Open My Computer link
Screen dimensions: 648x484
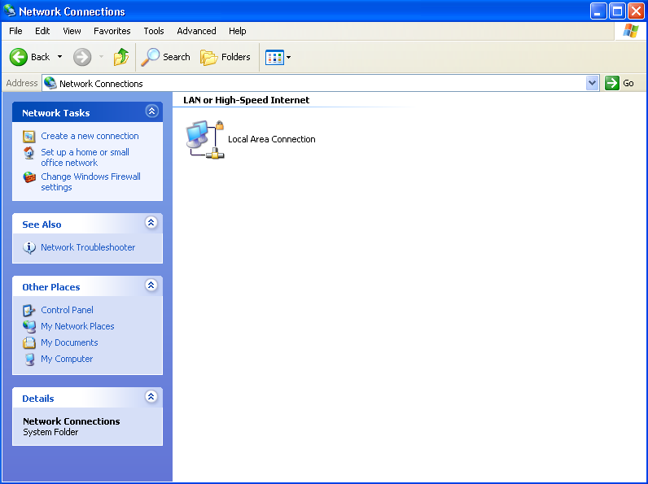67,359
